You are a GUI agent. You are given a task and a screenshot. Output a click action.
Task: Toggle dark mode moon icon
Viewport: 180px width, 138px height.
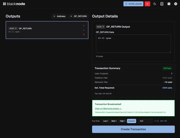click(155, 4)
